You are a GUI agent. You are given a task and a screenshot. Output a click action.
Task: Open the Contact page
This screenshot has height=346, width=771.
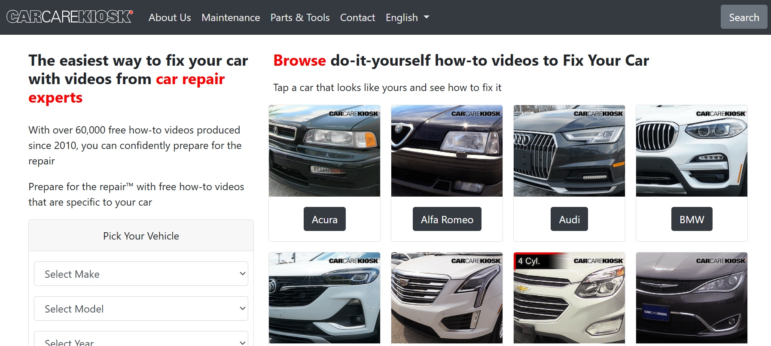(x=357, y=18)
